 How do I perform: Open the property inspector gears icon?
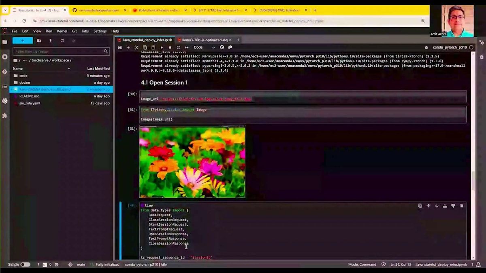[x=482, y=42]
